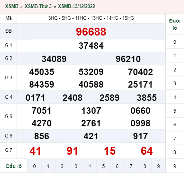Viewport: 184px width, 173px height.
Task: Select digit 4 in Đầu lô row
Action: tap(89, 166)
